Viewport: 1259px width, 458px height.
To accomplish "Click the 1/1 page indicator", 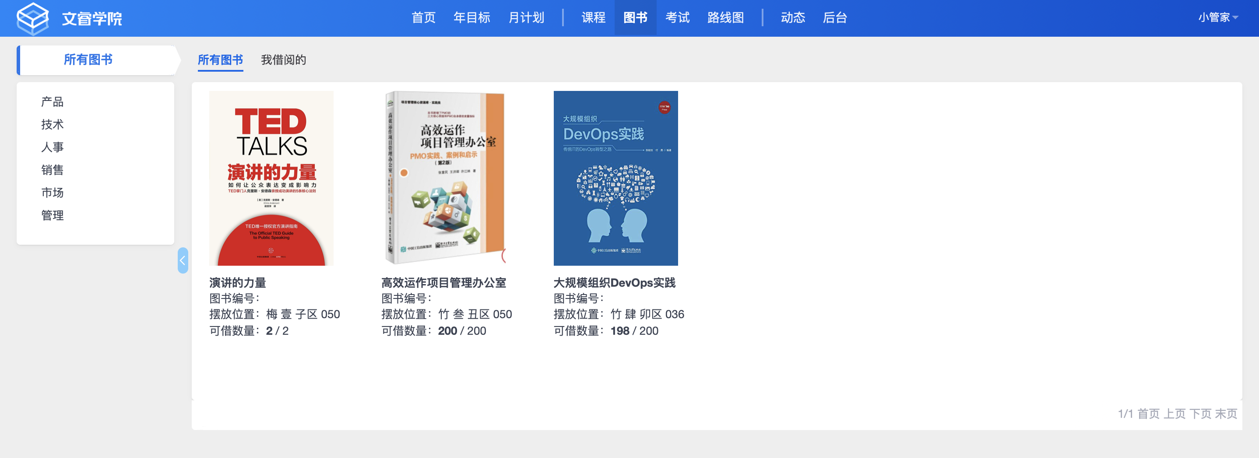I will (x=1125, y=413).
